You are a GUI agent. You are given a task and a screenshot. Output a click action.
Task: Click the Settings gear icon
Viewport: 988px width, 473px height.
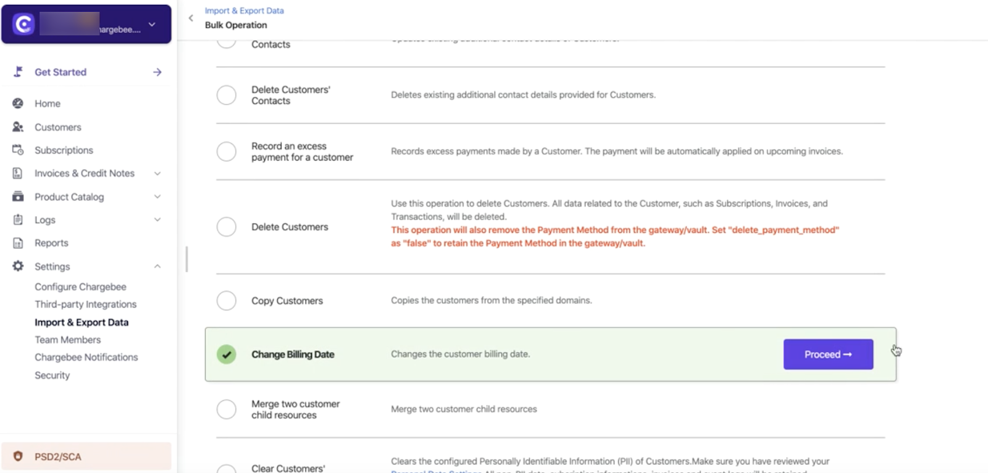pyautogui.click(x=18, y=266)
